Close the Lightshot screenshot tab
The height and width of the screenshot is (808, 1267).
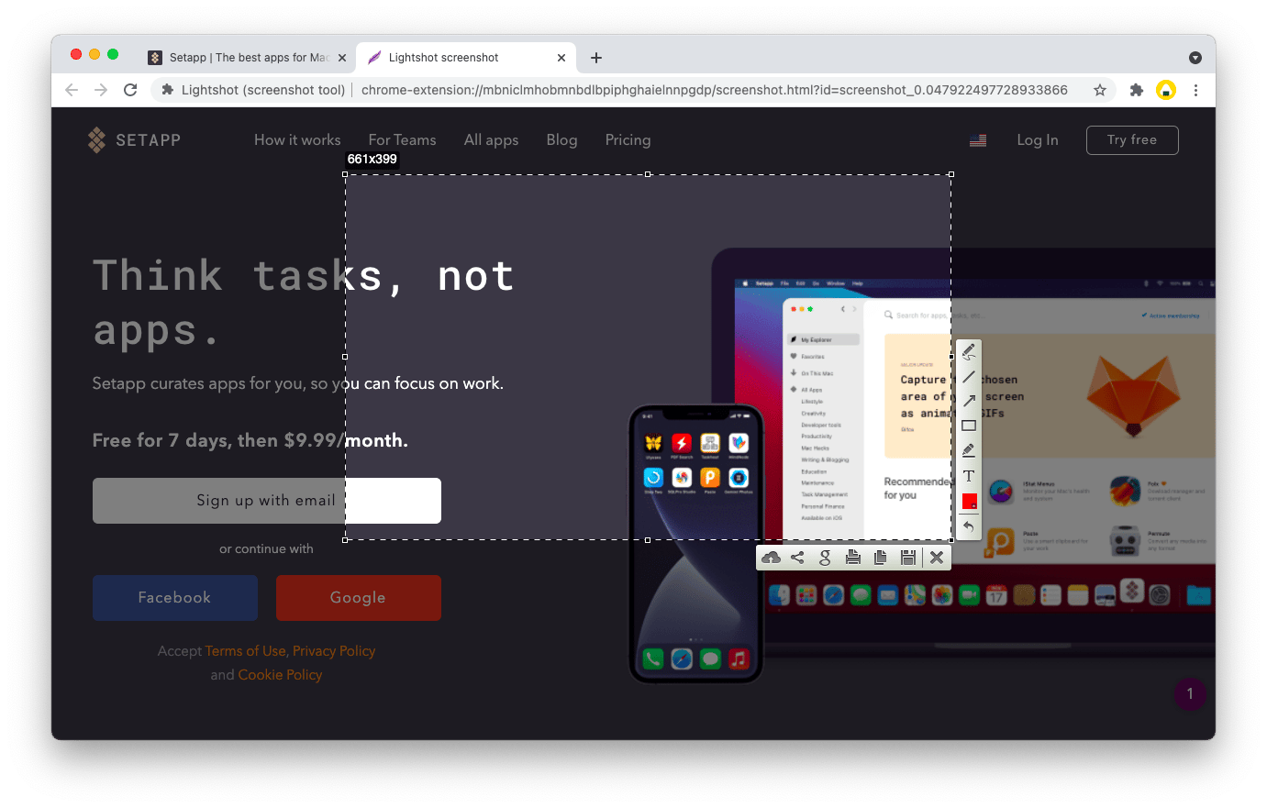(561, 58)
